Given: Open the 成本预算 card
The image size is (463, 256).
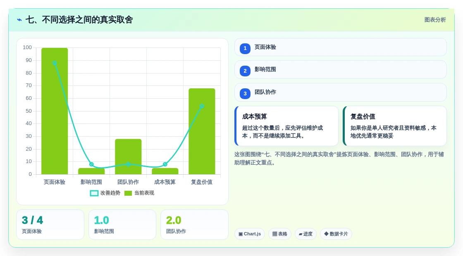Looking at the screenshot, I should click(286, 126).
